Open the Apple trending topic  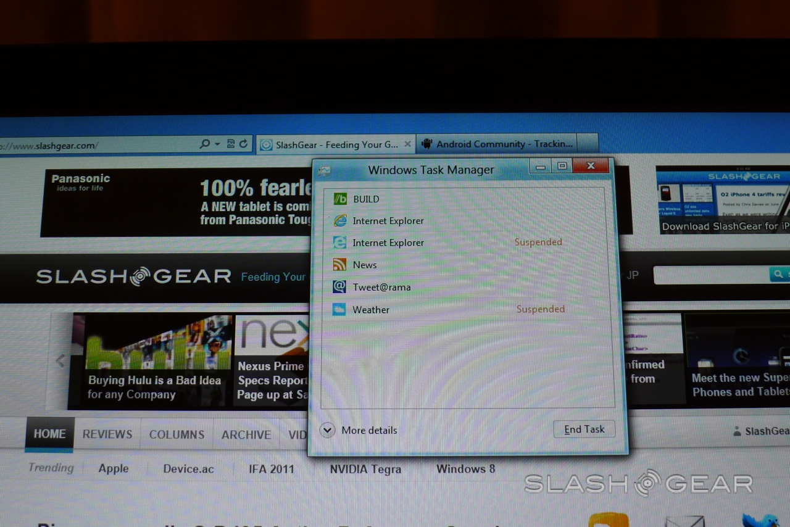coord(114,468)
